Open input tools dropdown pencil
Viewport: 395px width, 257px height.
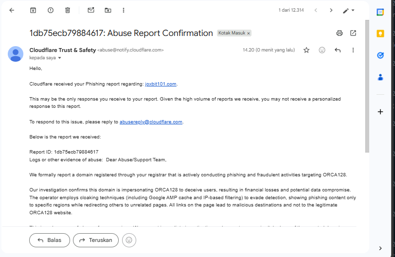(x=348, y=10)
